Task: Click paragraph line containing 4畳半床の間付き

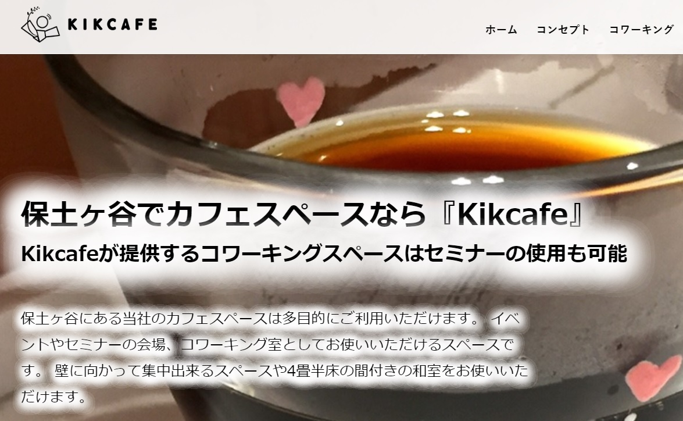Action: pos(274,371)
